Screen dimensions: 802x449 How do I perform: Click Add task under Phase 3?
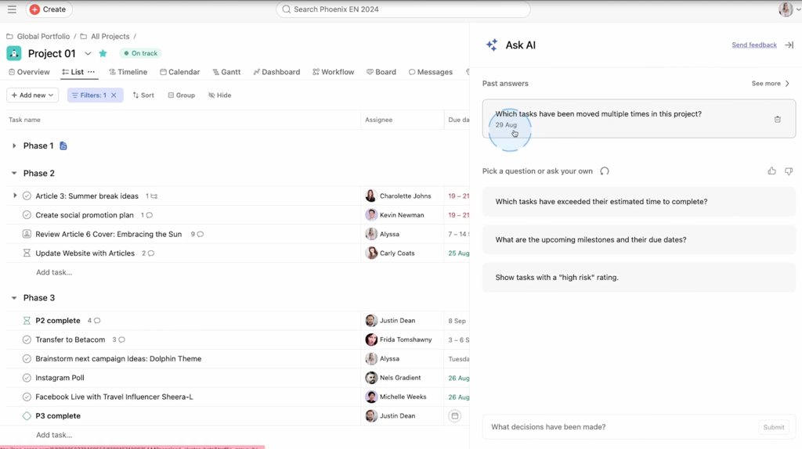point(54,435)
